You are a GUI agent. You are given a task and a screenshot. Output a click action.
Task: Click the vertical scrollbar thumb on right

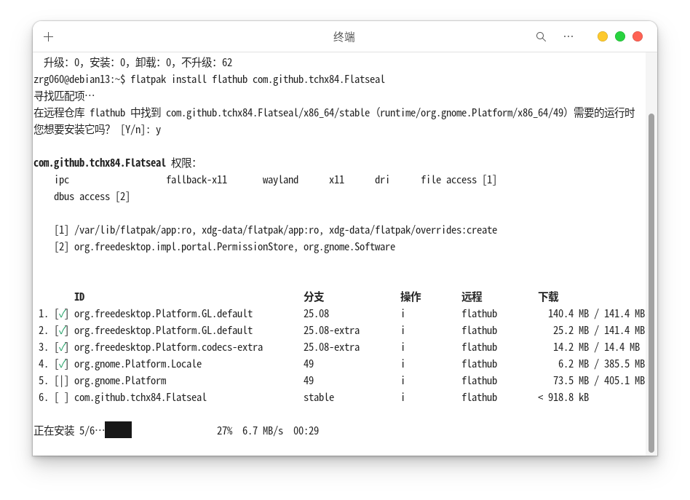[x=651, y=282]
